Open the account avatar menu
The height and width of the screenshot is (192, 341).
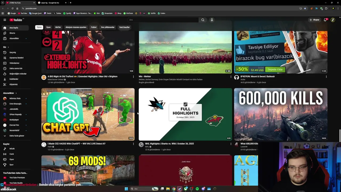333,20
